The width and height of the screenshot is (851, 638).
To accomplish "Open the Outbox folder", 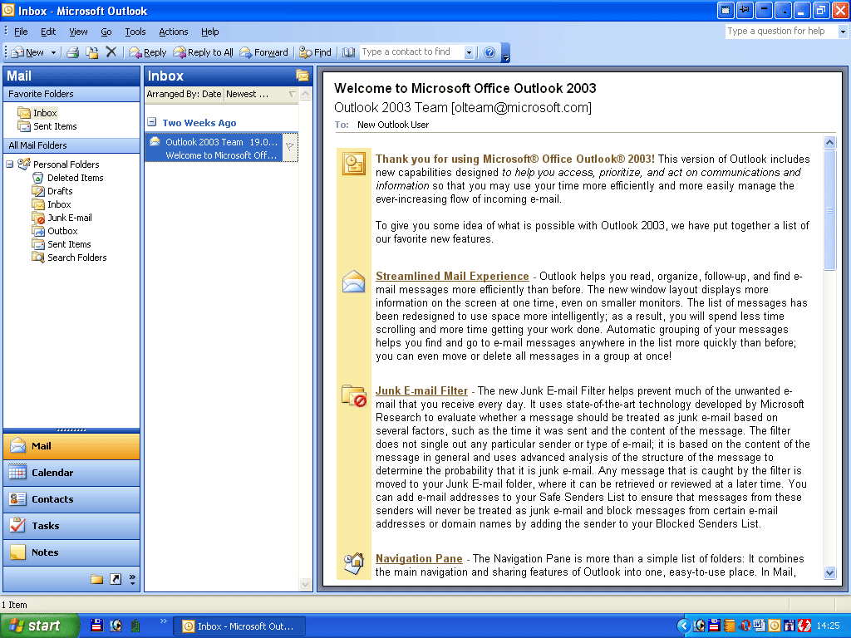I will [56, 231].
